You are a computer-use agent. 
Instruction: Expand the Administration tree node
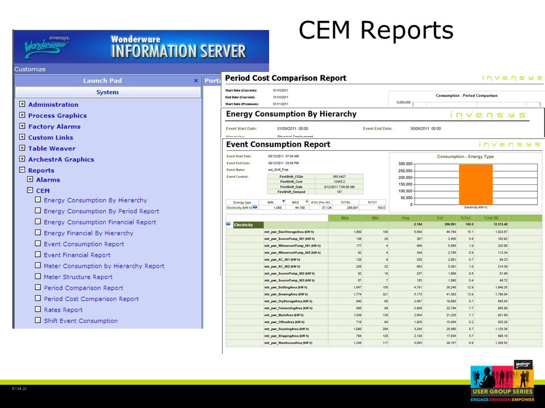[22, 104]
